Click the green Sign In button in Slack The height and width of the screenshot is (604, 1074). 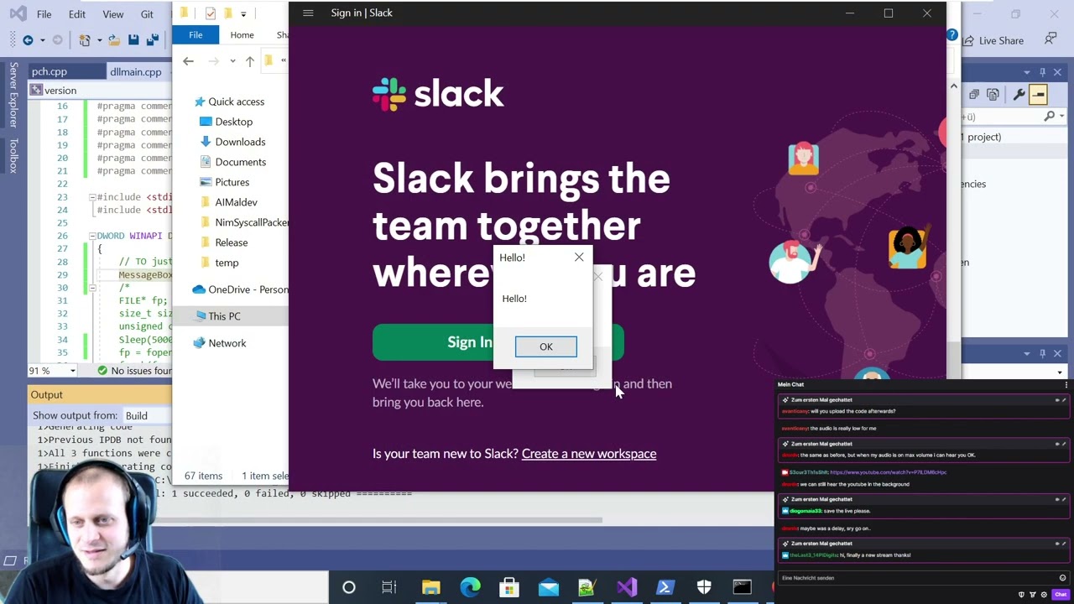pyautogui.click(x=498, y=342)
